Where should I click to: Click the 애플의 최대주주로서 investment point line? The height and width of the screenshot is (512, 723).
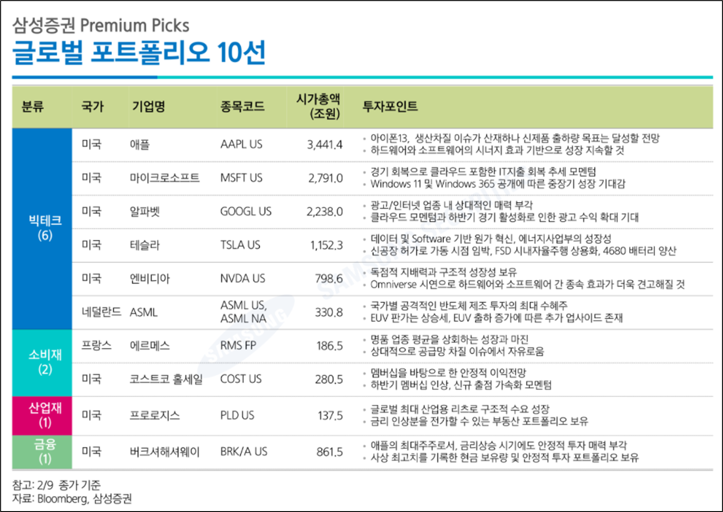(x=498, y=445)
